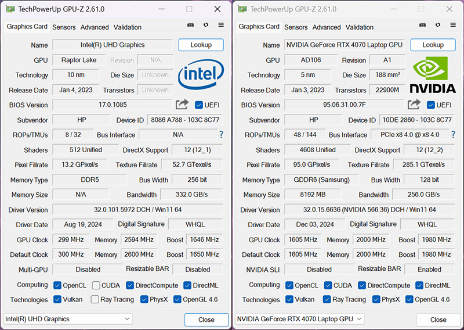
Task: Click Raptor Lake GPU value
Action: click(79, 60)
